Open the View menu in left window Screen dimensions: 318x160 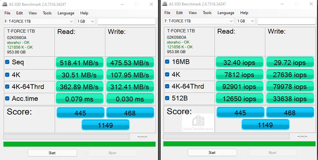(33, 13)
